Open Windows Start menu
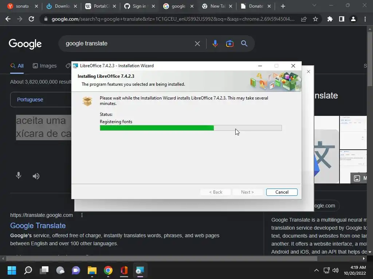 12,270
